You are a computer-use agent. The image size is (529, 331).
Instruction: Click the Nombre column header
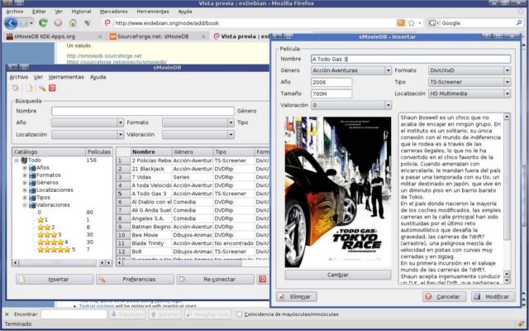[x=151, y=152]
